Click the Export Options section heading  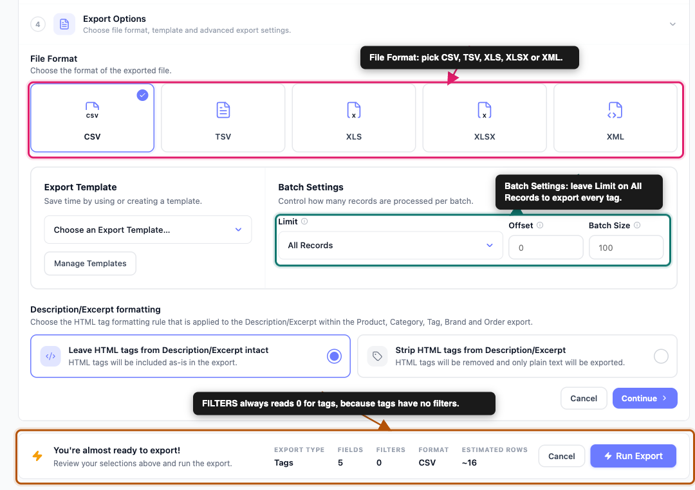[x=115, y=19]
